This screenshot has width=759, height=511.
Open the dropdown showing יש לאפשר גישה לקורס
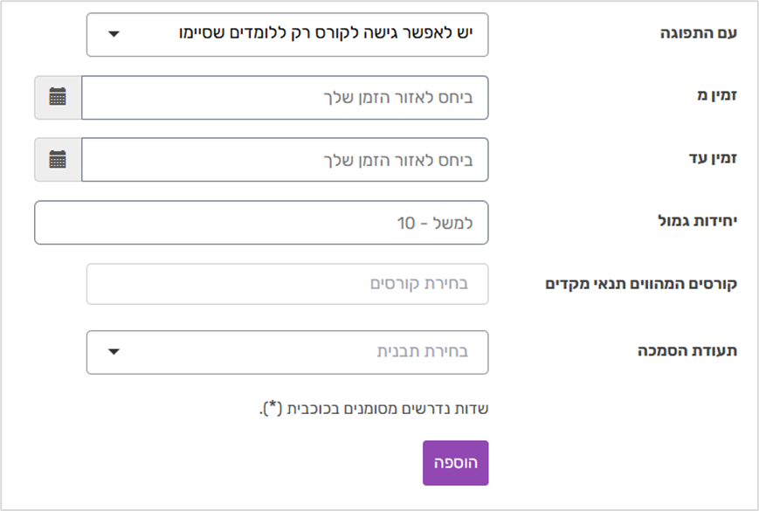287,34
